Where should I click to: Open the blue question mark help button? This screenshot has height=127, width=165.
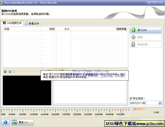5,122
